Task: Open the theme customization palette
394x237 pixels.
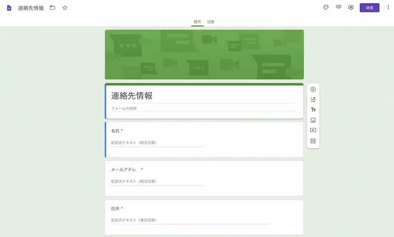Action: [x=326, y=8]
